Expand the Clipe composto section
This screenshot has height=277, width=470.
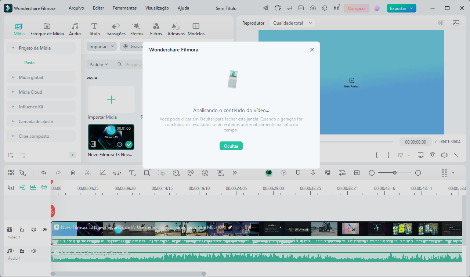(x=41, y=136)
